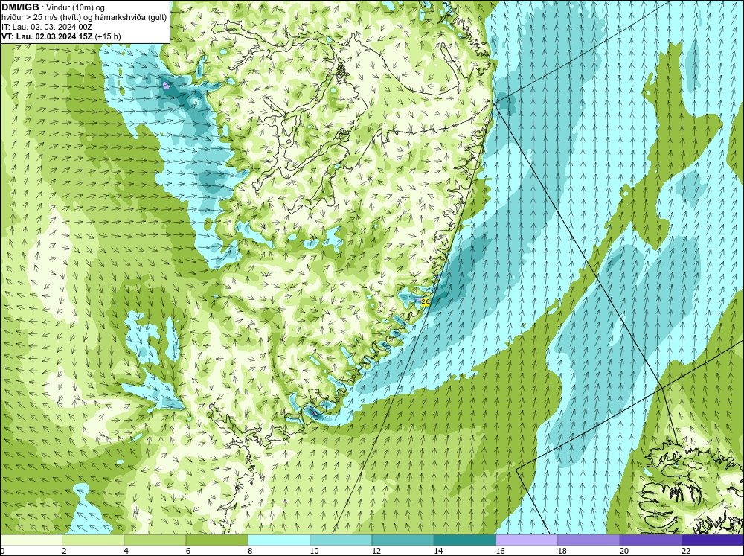Image resolution: width=744 pixels, height=556 pixels.
Task: Click the legend value 20
Action: coord(624,551)
